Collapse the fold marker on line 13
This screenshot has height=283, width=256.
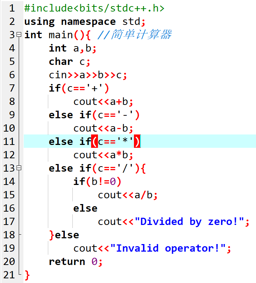pyautogui.click(x=19, y=168)
